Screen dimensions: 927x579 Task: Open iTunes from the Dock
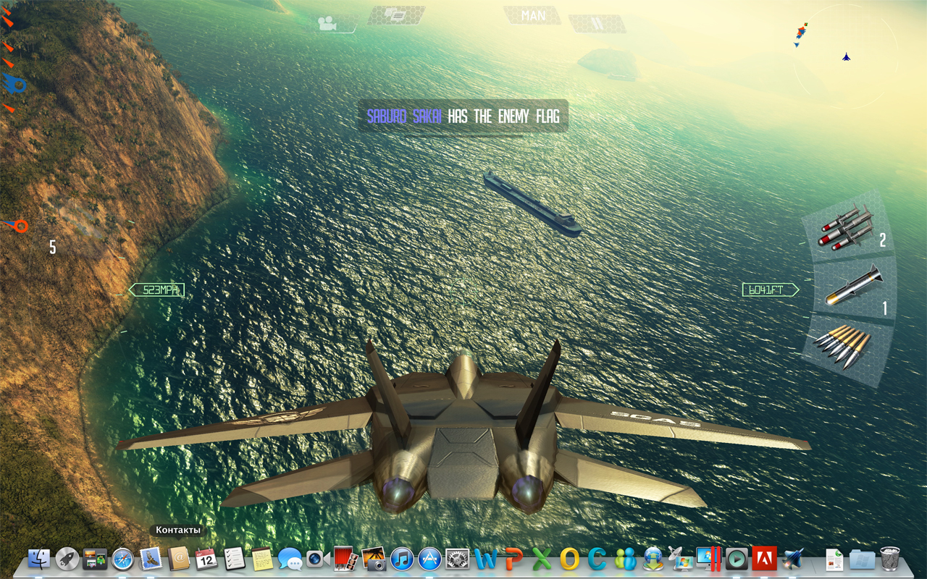click(x=401, y=559)
